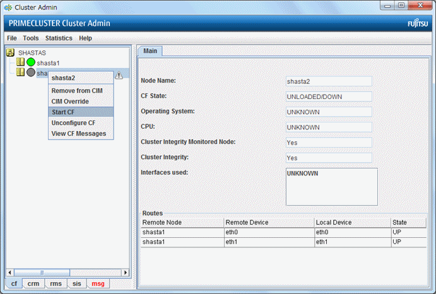
Task: Choose Start CF from context menu
Action: pyautogui.click(x=63, y=112)
